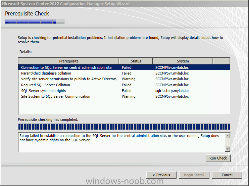Viewport: 249px width, 186px height.
Task: Select 'Parent/child database collation' row
Action: (x=124, y=73)
